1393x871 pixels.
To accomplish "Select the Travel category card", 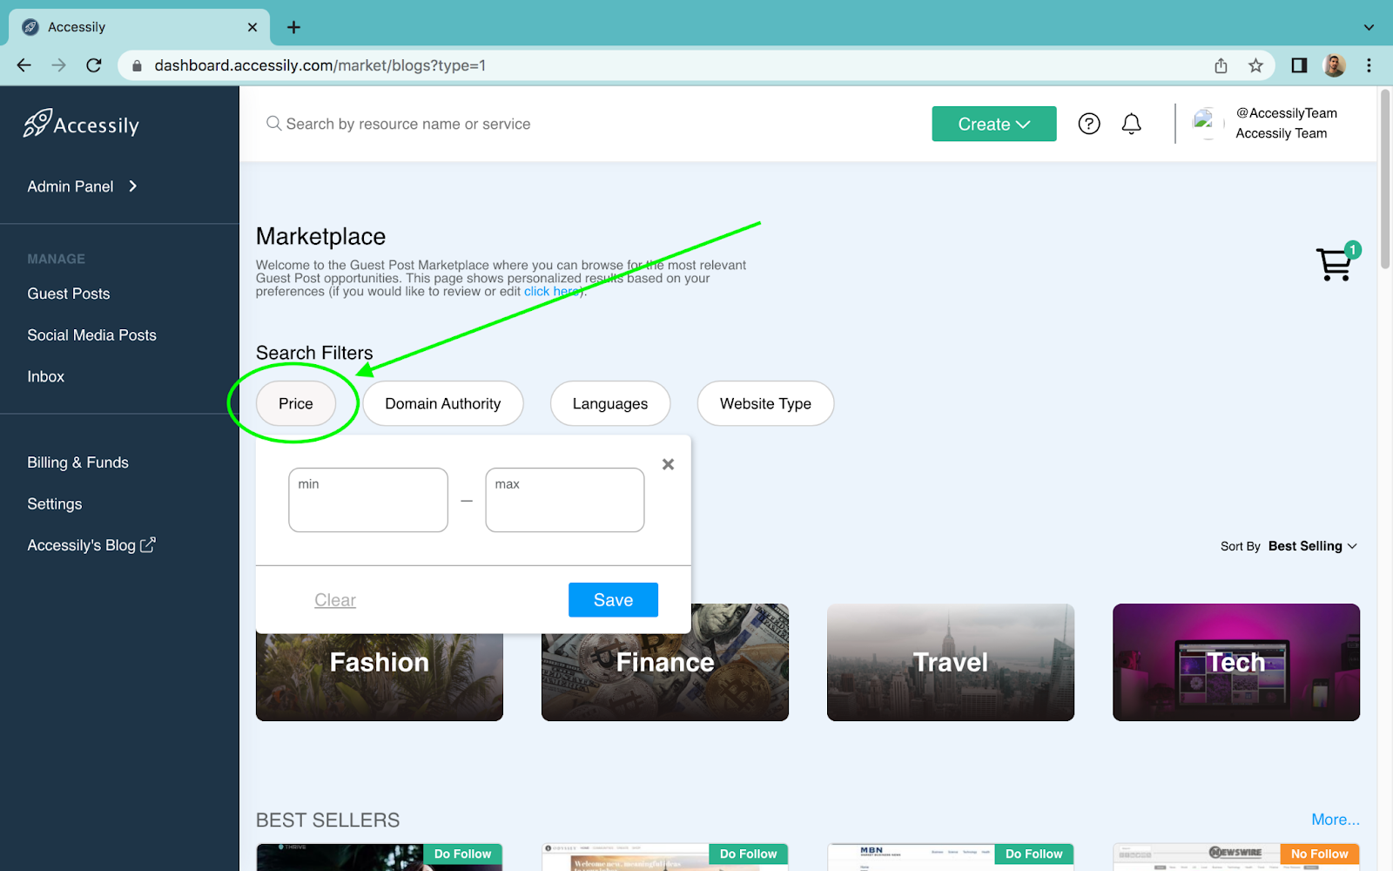I will click(951, 663).
